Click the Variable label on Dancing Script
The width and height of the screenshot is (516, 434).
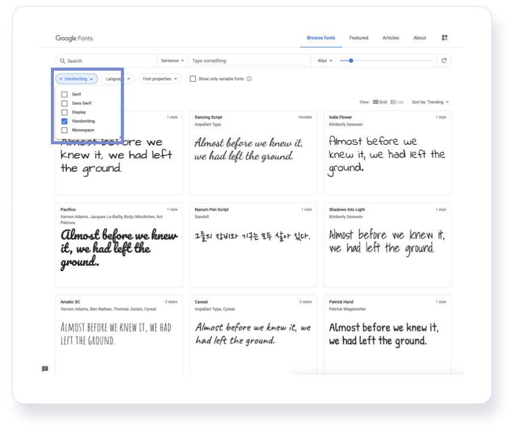(305, 117)
